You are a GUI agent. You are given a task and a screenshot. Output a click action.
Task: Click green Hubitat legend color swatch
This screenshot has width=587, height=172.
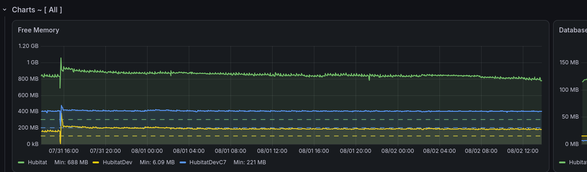(x=22, y=162)
